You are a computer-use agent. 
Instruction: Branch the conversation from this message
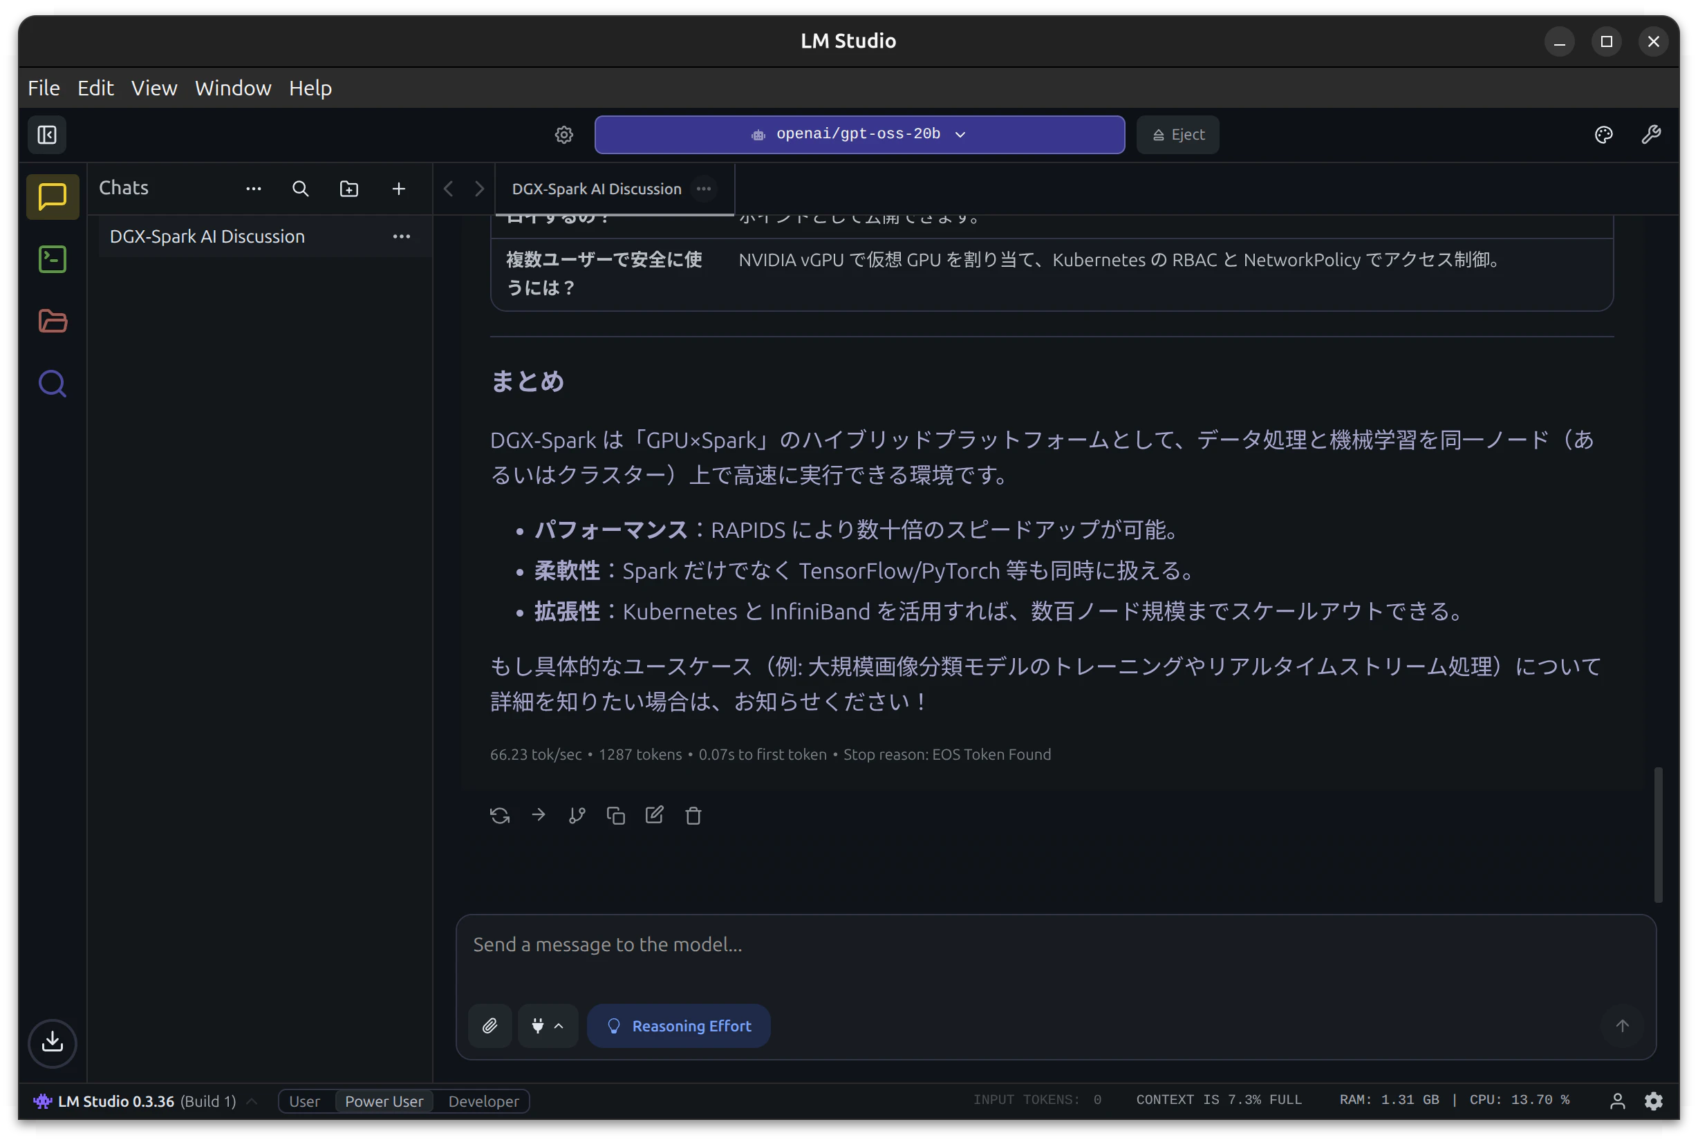(577, 815)
